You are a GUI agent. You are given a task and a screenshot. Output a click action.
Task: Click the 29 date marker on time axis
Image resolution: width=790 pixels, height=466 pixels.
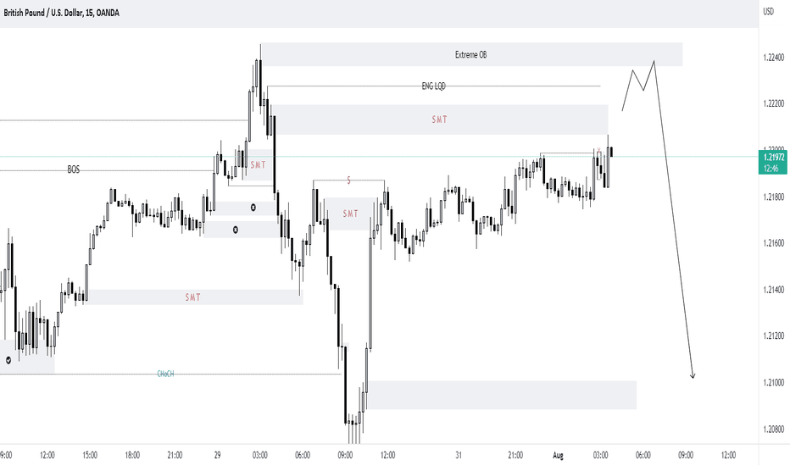click(217, 456)
